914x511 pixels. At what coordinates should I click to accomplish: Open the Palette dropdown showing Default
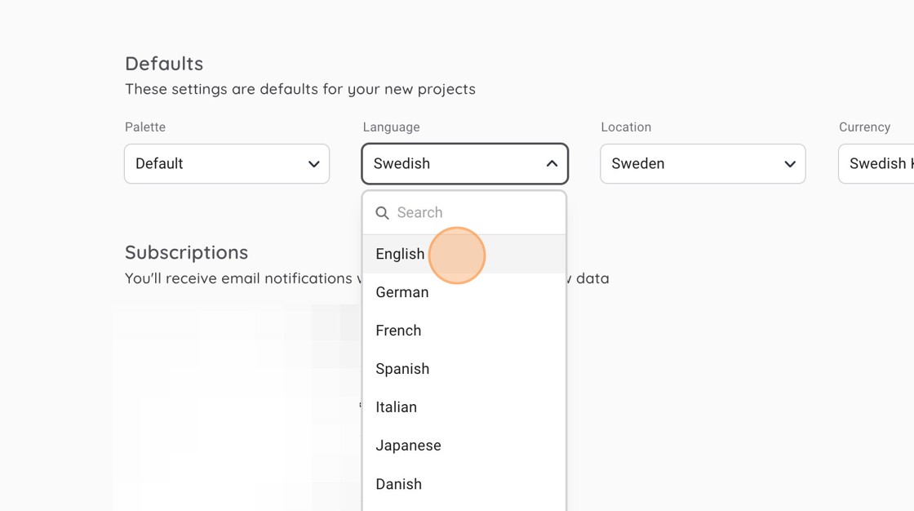tap(227, 164)
